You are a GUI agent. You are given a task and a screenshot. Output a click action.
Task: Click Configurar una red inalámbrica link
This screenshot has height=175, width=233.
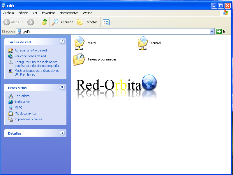click(x=37, y=64)
